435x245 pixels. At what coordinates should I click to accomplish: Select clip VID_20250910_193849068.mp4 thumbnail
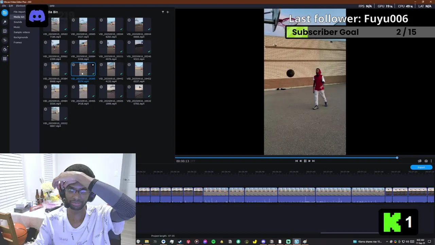coord(55,69)
